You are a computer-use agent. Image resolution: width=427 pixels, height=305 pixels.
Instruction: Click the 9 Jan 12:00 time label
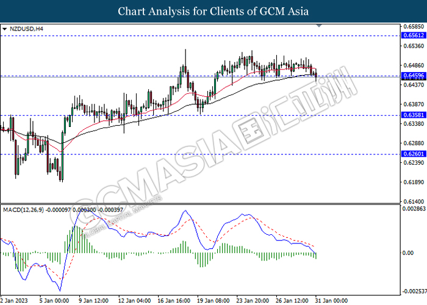(94, 300)
